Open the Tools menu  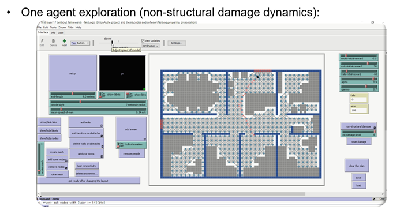pos(53,27)
